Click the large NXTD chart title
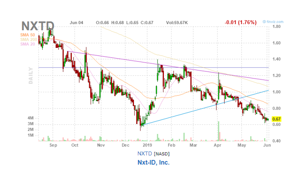304x186 pixels. (x=38, y=26)
